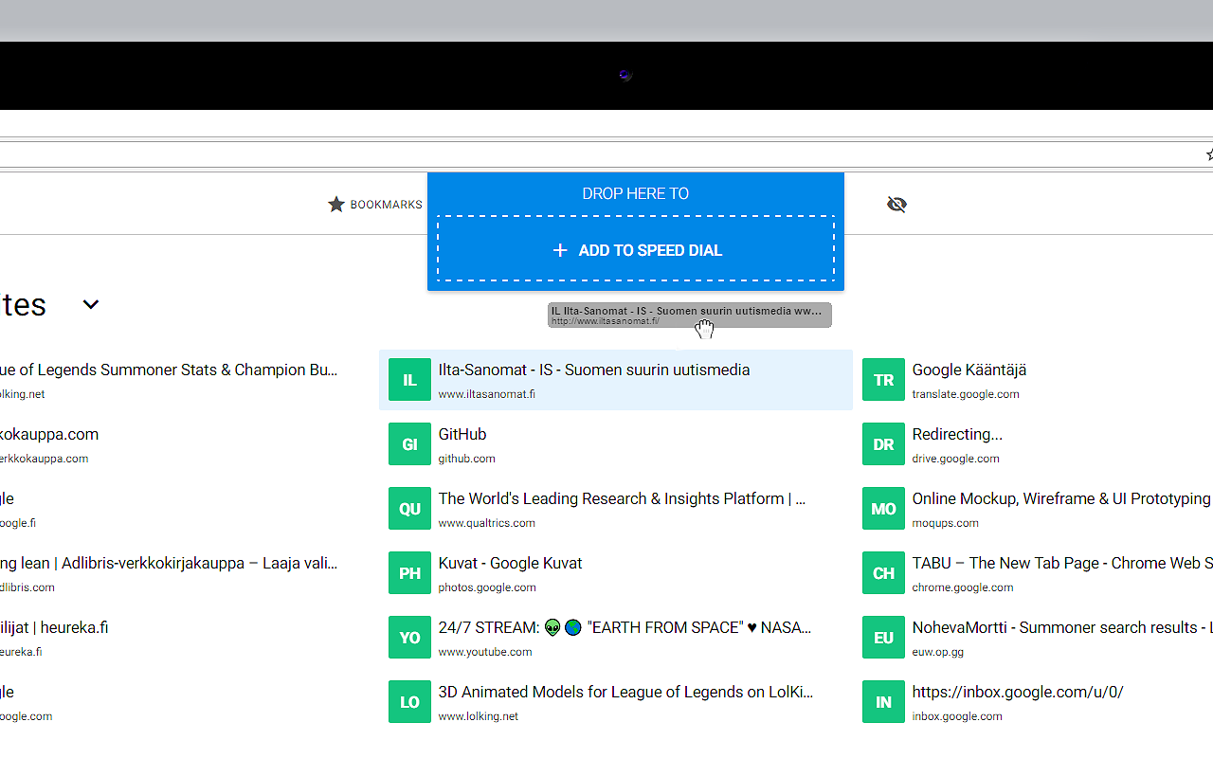Open the Bookmarks tab
The width and height of the screenshot is (1213, 758).
[x=375, y=205]
